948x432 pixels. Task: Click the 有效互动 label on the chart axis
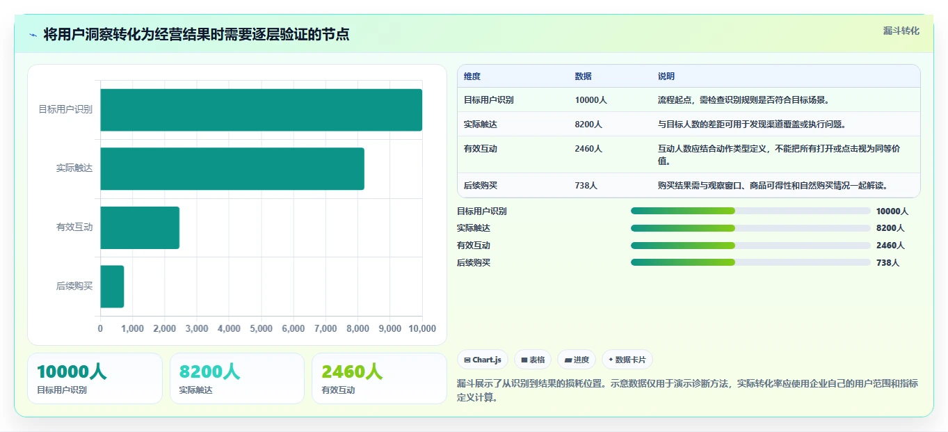74,227
